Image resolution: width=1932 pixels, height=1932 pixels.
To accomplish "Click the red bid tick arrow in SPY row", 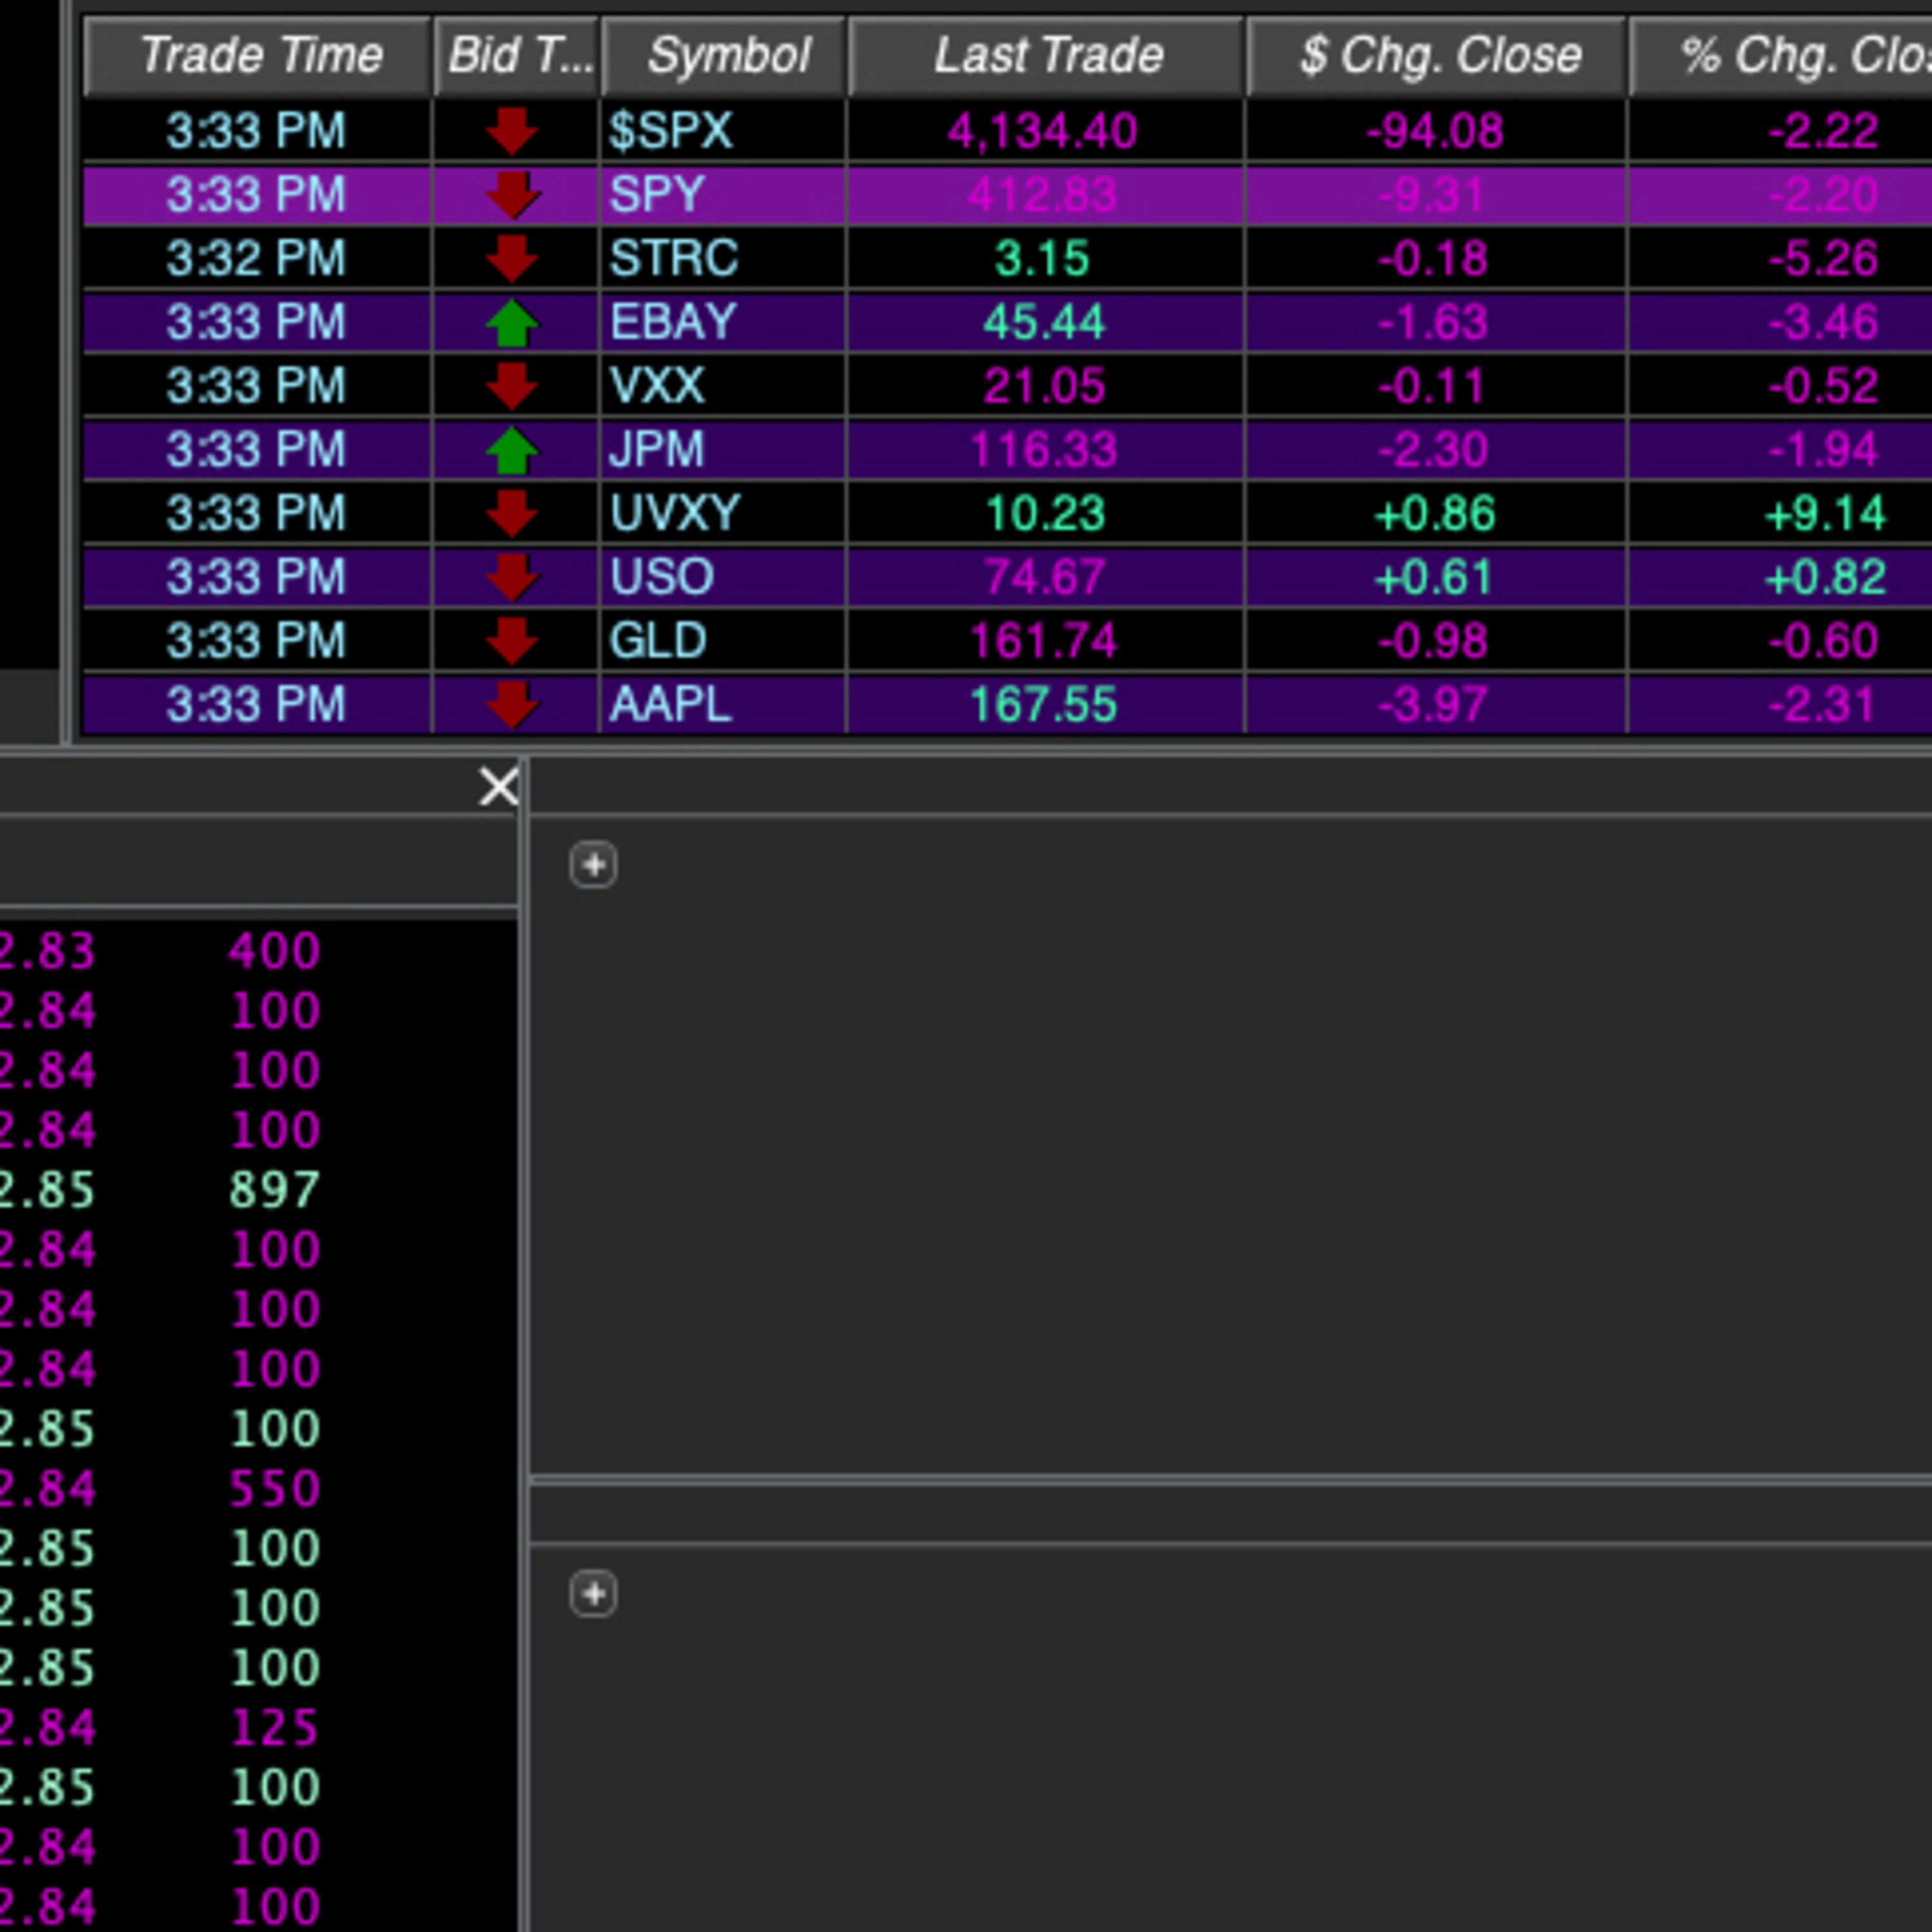I will click(x=512, y=195).
